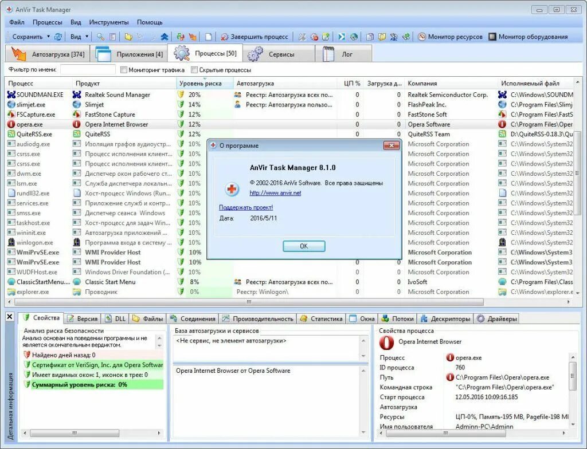Open the Помощь menu
Image resolution: width=587 pixels, height=449 pixels.
coord(150,22)
